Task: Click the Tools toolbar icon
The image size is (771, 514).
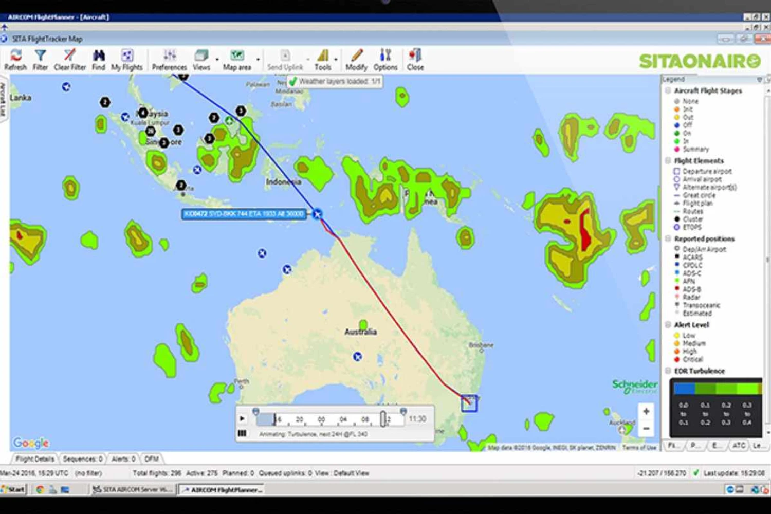Action: [323, 60]
